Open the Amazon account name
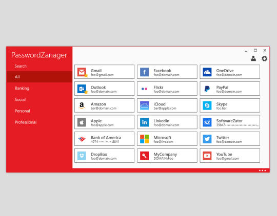The width and height of the screenshot is (277, 216). click(x=98, y=104)
